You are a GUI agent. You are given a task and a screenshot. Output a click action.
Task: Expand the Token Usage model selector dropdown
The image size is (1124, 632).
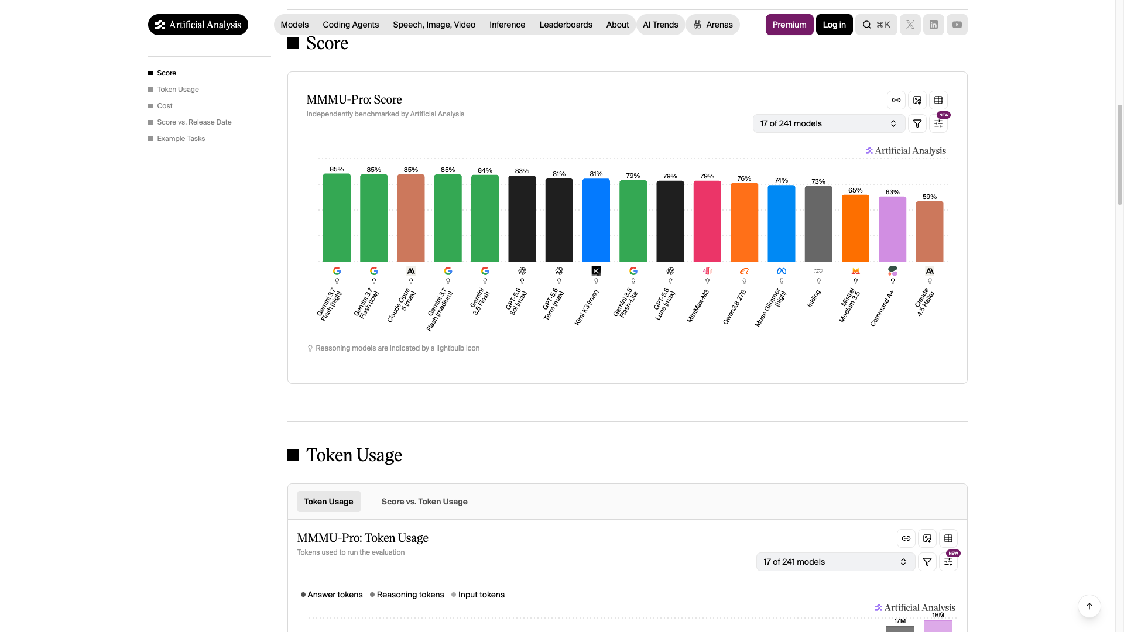coord(835,562)
